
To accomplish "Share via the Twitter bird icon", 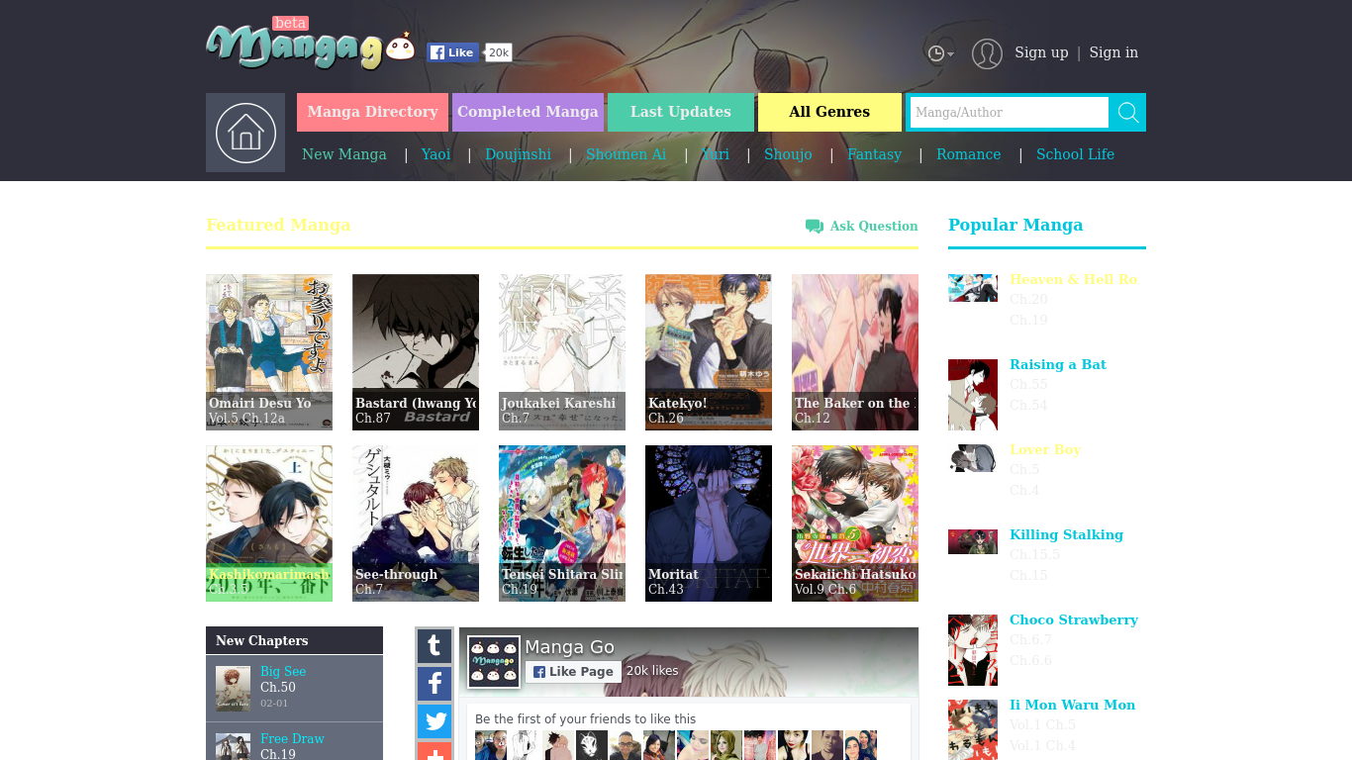I will [435, 721].
